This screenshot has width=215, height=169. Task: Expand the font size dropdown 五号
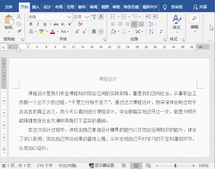click(x=87, y=16)
